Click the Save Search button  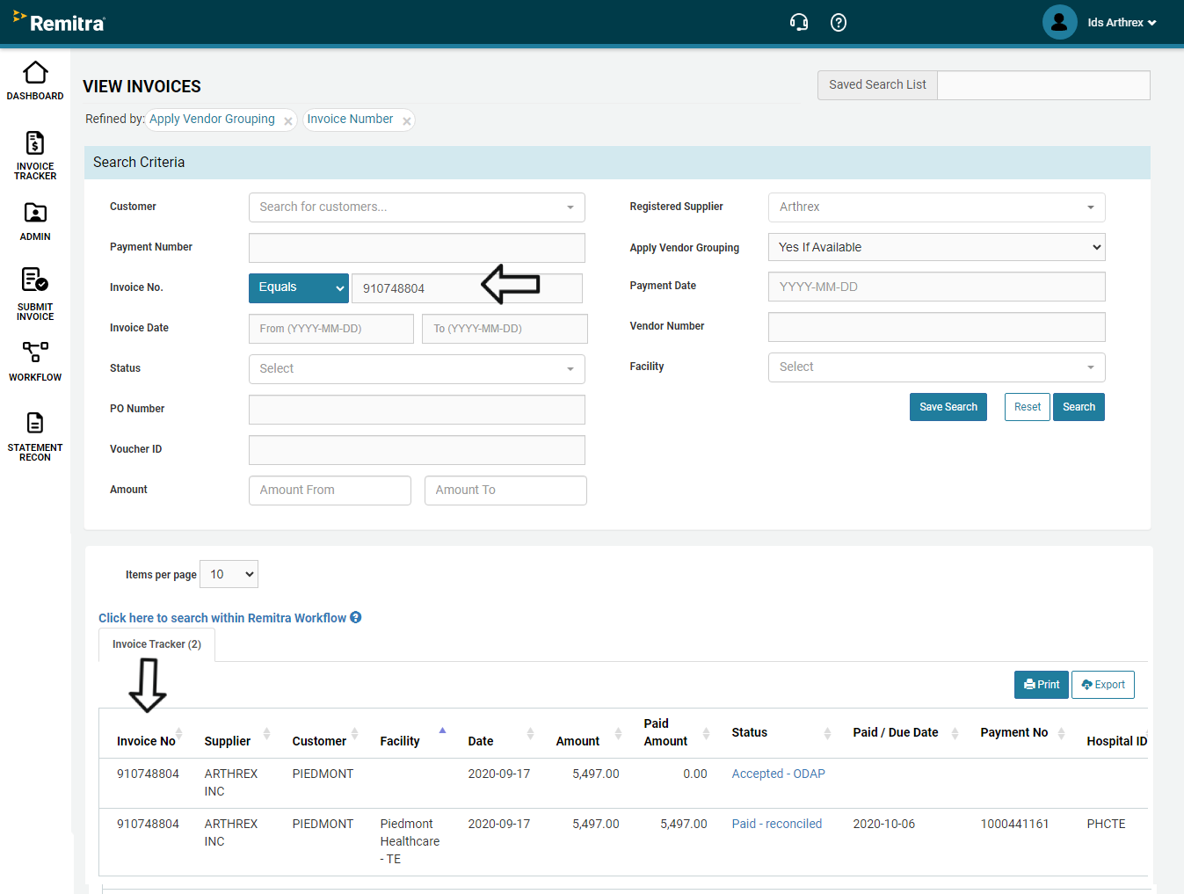click(x=948, y=407)
